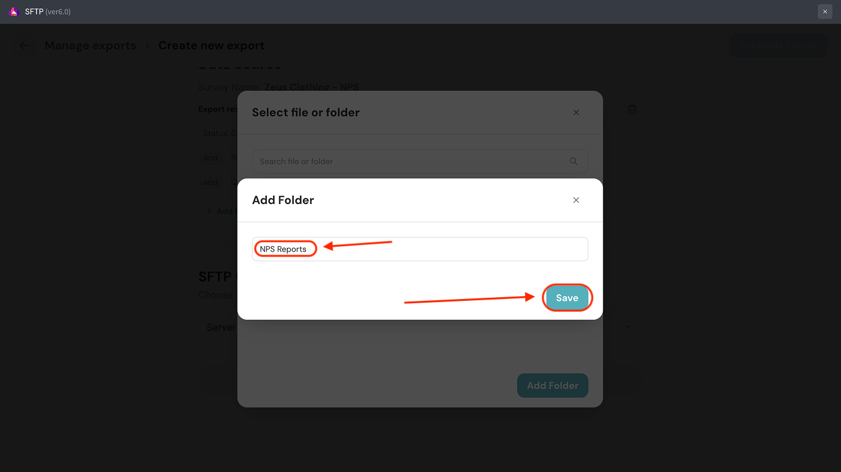
Task: Close the Add Folder dialog
Action: 576,200
